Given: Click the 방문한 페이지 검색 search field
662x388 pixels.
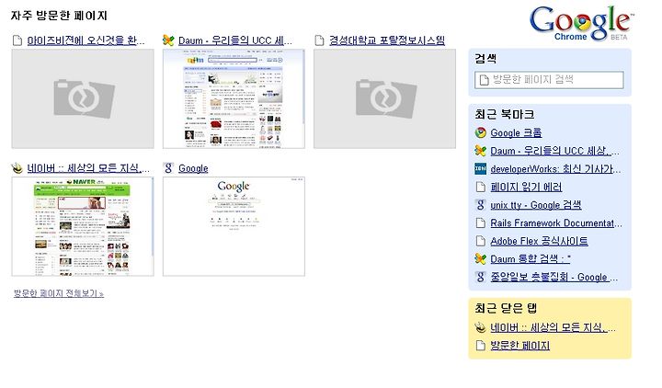Looking at the screenshot, I should [x=549, y=80].
